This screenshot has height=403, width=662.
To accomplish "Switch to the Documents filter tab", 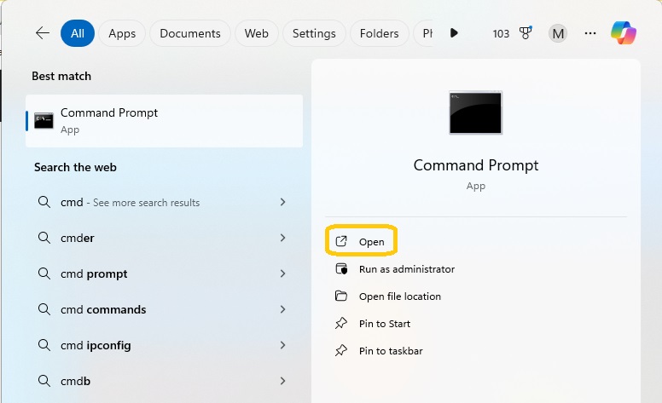I will click(x=190, y=33).
